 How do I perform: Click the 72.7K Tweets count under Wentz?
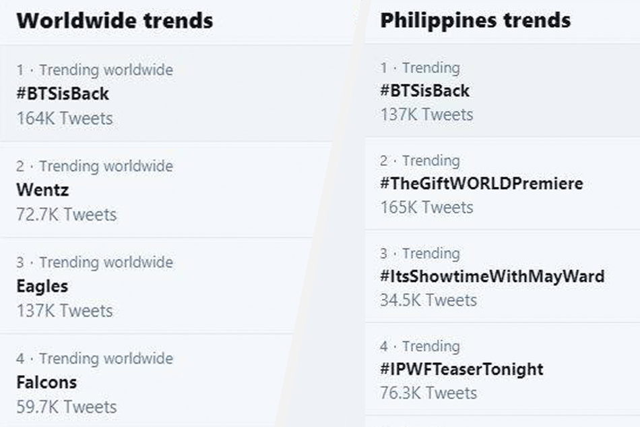[67, 215]
